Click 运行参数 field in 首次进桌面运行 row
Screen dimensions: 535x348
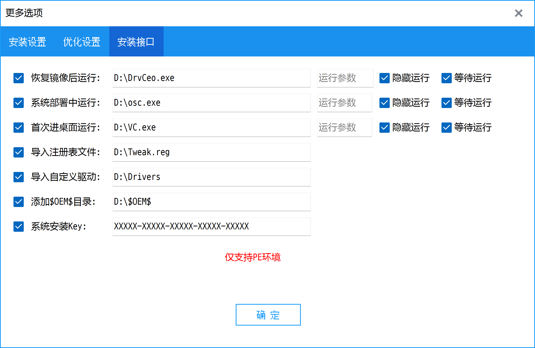click(x=344, y=128)
